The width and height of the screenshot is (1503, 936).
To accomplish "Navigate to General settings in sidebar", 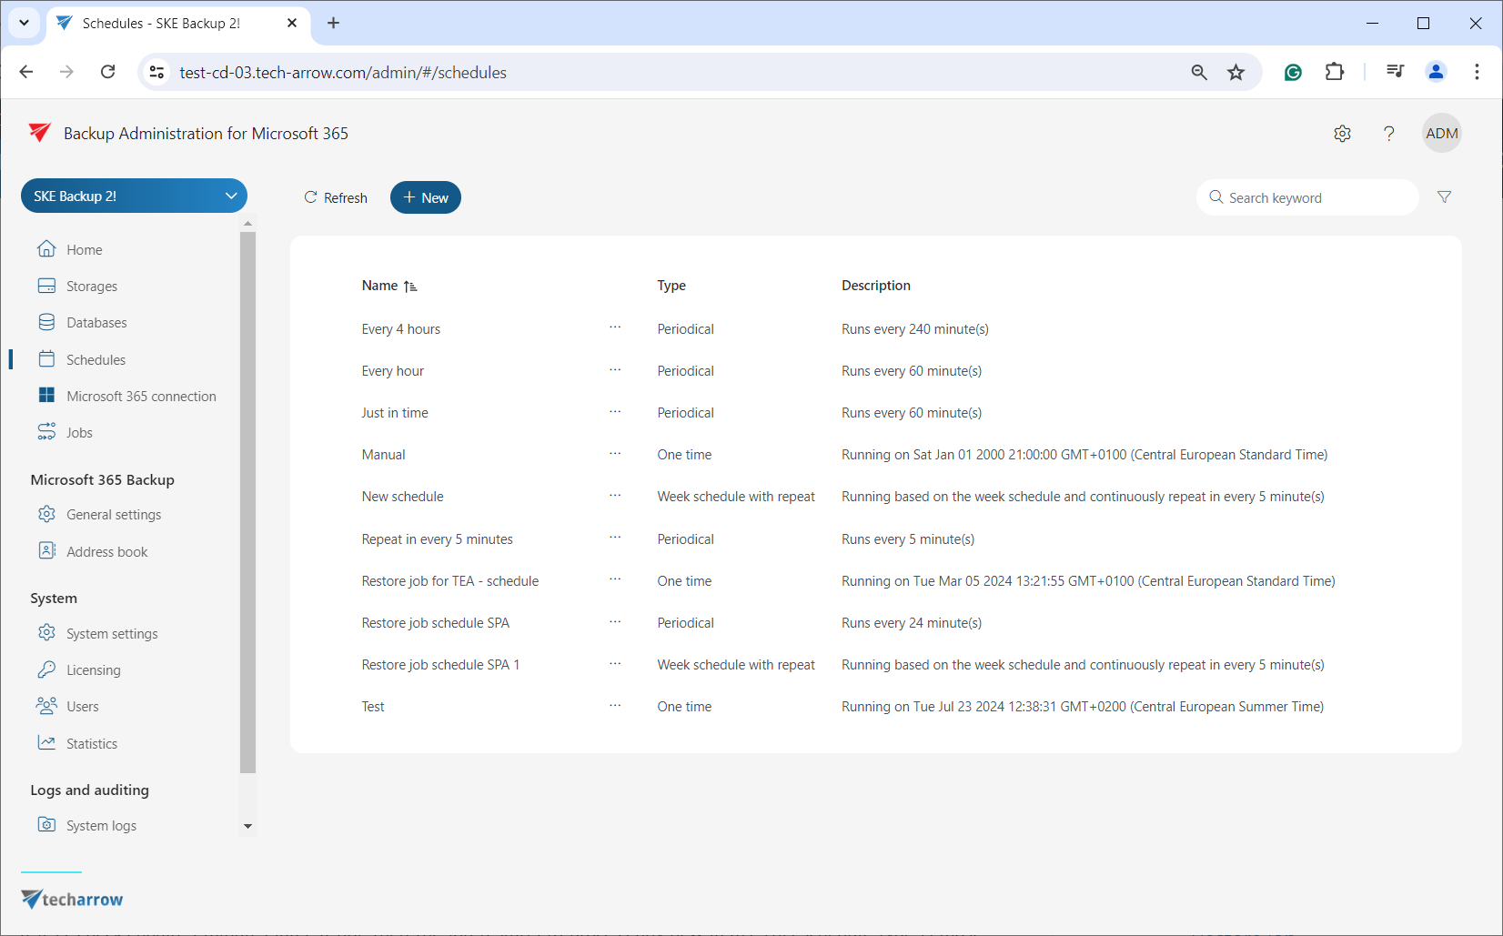I will tap(113, 515).
